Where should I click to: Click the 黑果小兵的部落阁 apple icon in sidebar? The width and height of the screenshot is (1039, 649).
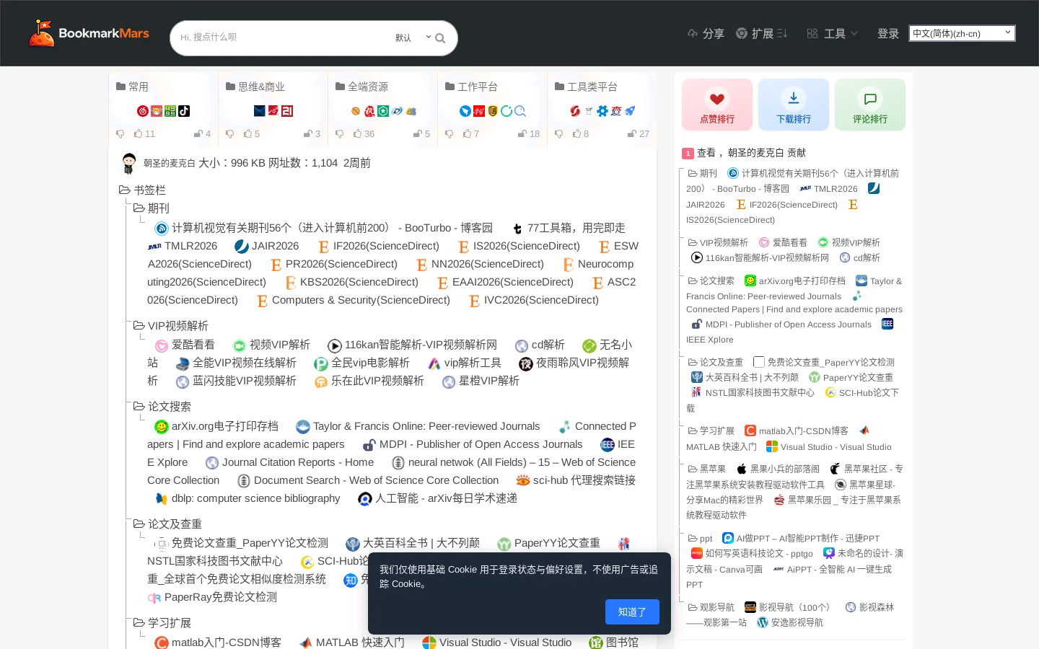(742, 469)
